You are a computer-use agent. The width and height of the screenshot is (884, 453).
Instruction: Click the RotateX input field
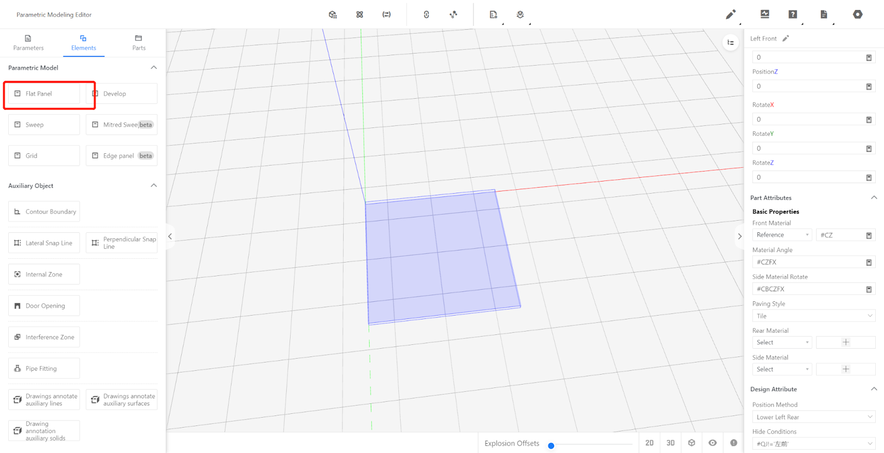pyautogui.click(x=808, y=119)
